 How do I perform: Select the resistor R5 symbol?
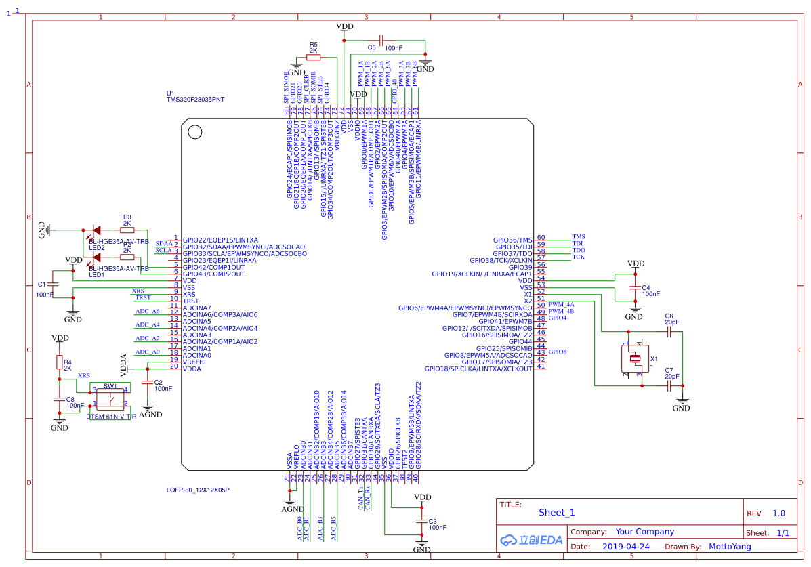coord(312,59)
